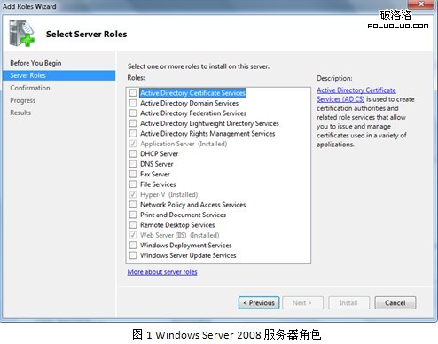Select the Results step in sidebar
Viewport: 438px width, 344px height.
tap(20, 113)
